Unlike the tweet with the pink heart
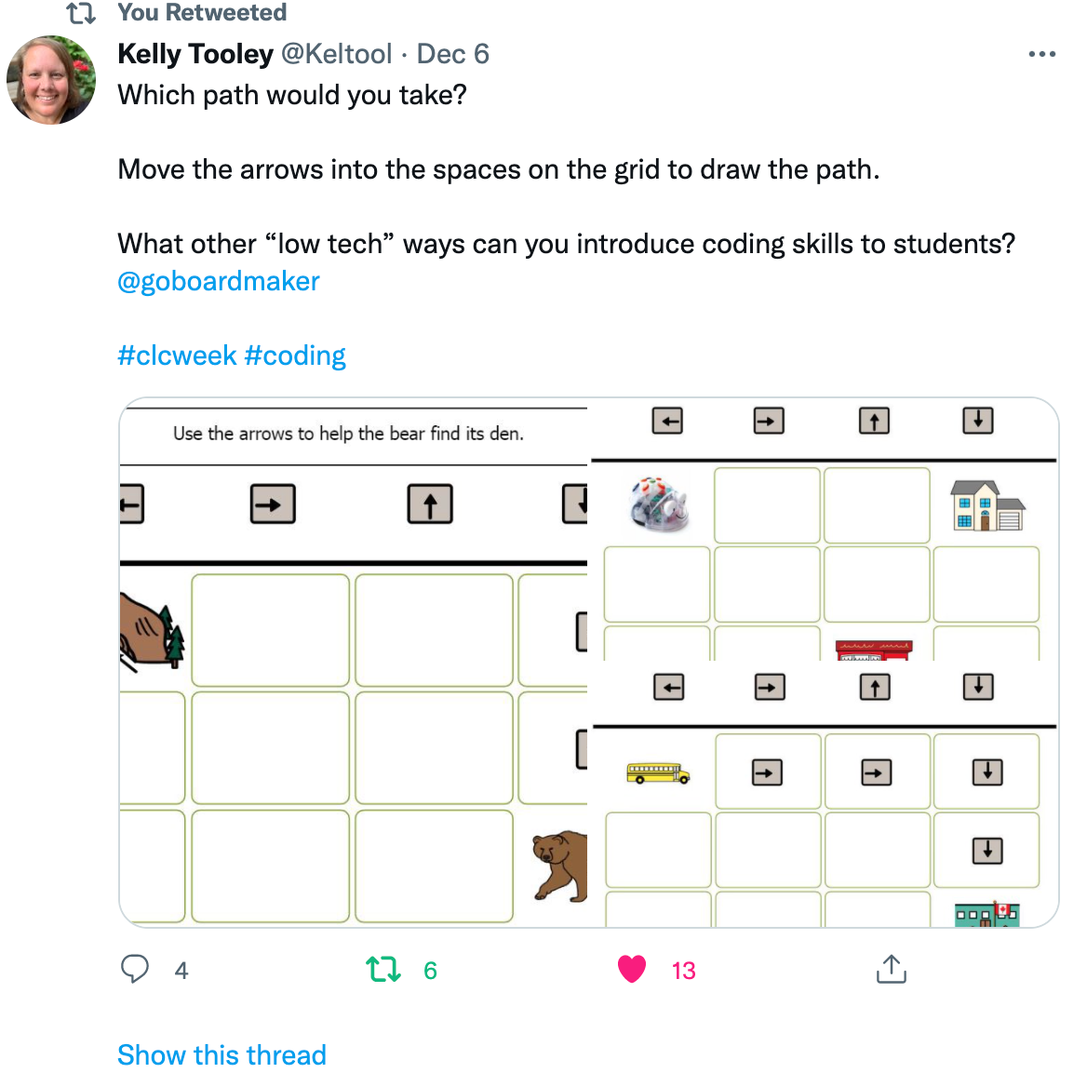 (632, 969)
